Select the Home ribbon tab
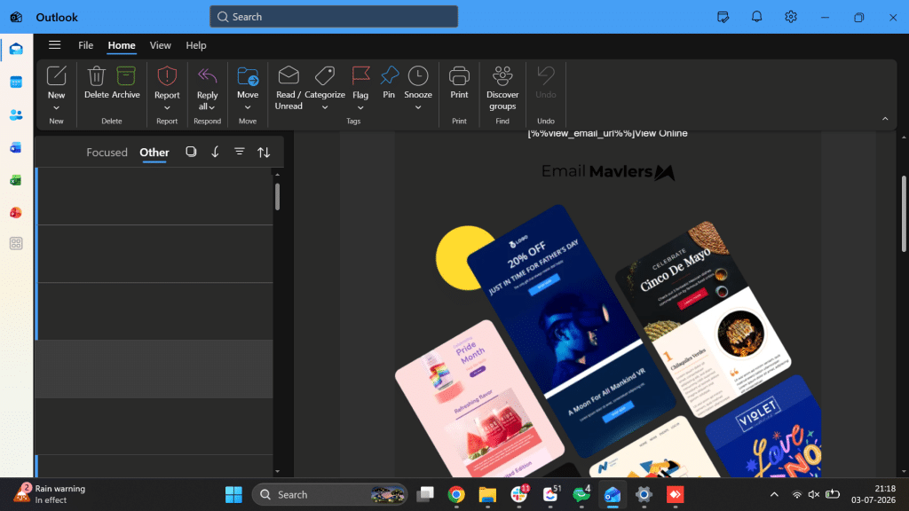 [x=121, y=45]
